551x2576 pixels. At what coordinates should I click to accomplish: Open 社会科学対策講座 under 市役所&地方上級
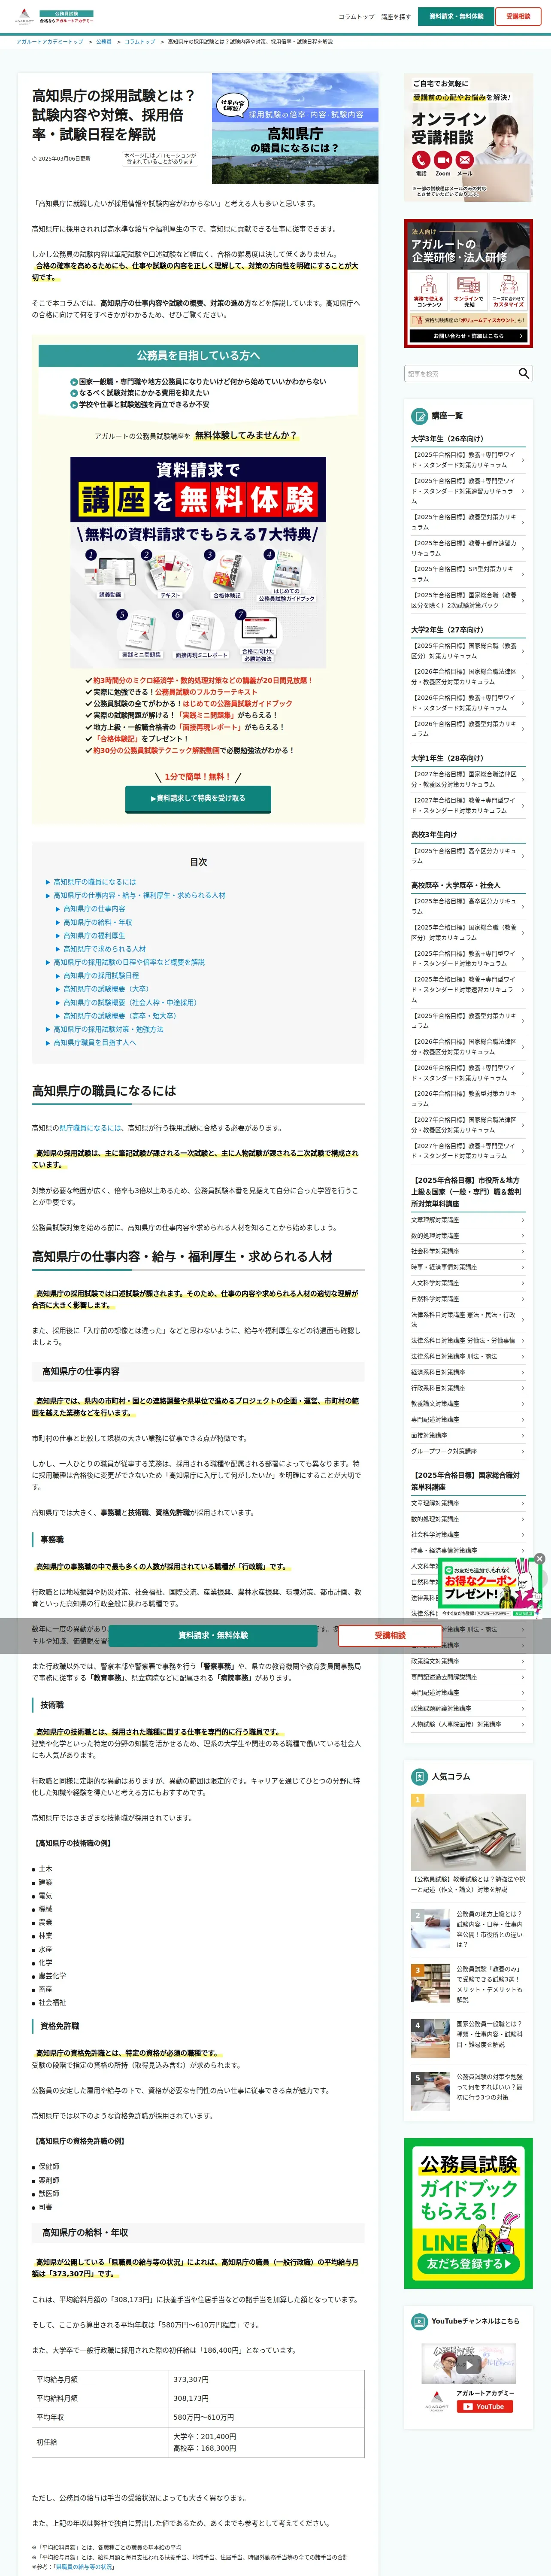(x=468, y=1252)
